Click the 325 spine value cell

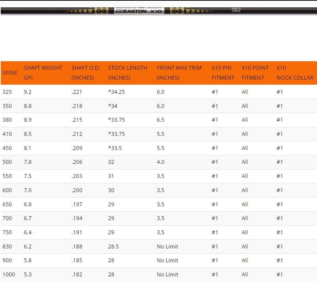tap(7, 92)
